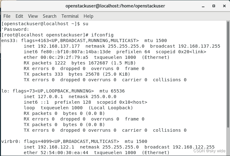Open the Edit menu
Screen dimensions: 230x156
coord(19,16)
